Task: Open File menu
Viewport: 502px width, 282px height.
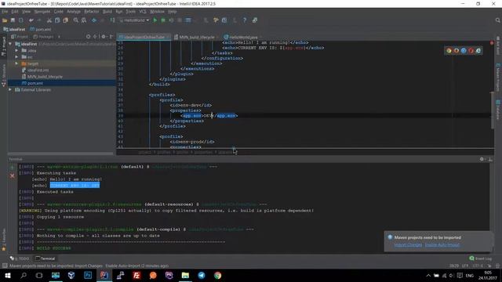Action: pos(5,12)
